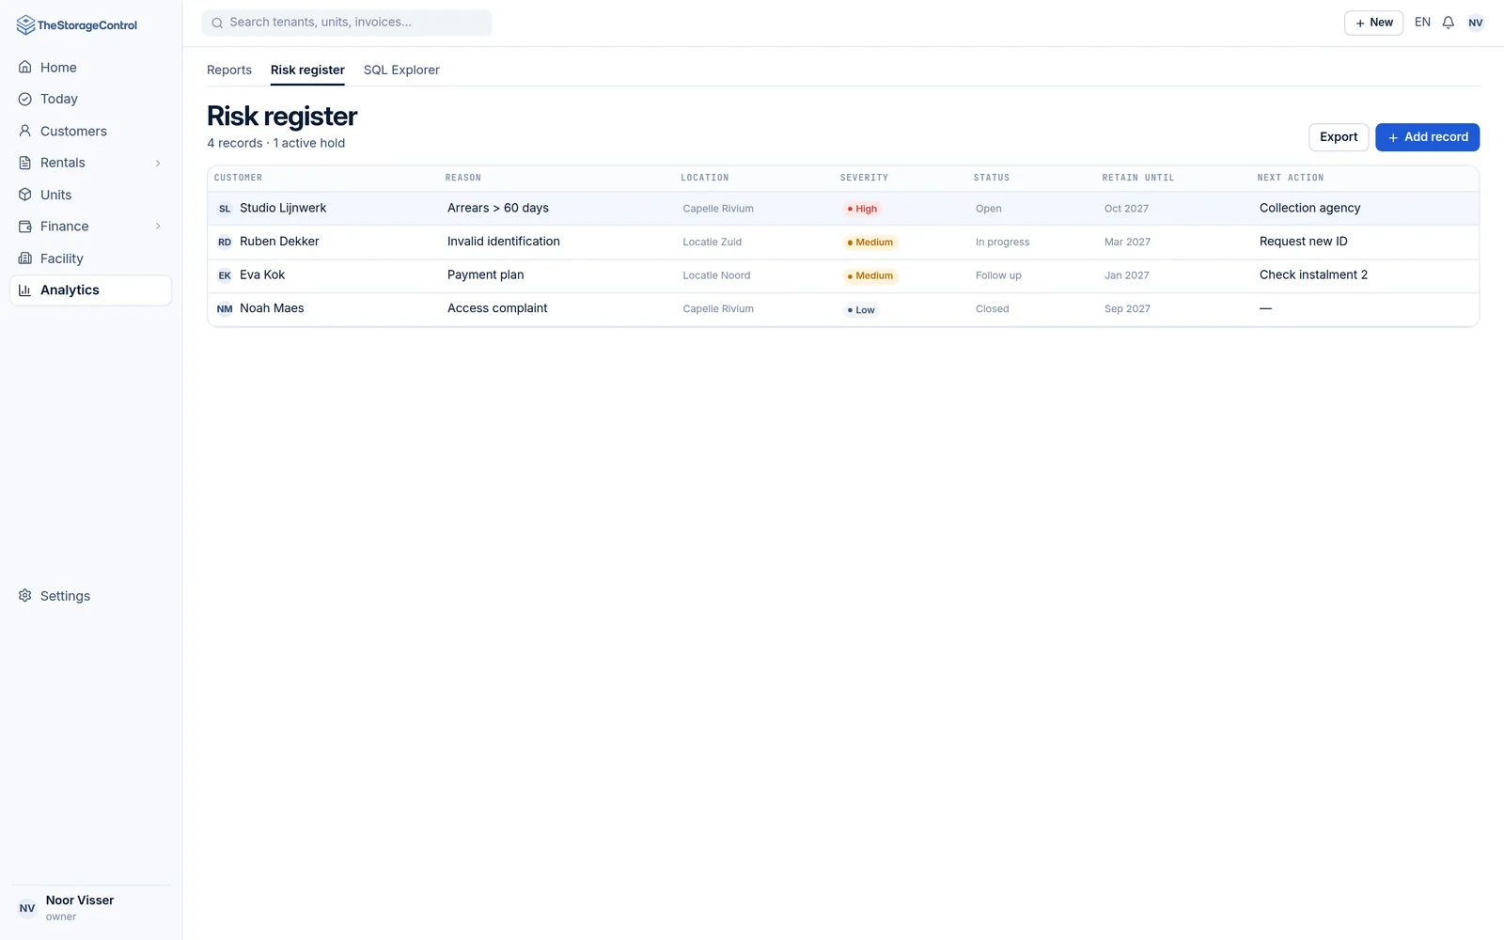The image size is (1504, 940).
Task: Click Medium badge in Eva Kok row
Action: click(x=870, y=276)
